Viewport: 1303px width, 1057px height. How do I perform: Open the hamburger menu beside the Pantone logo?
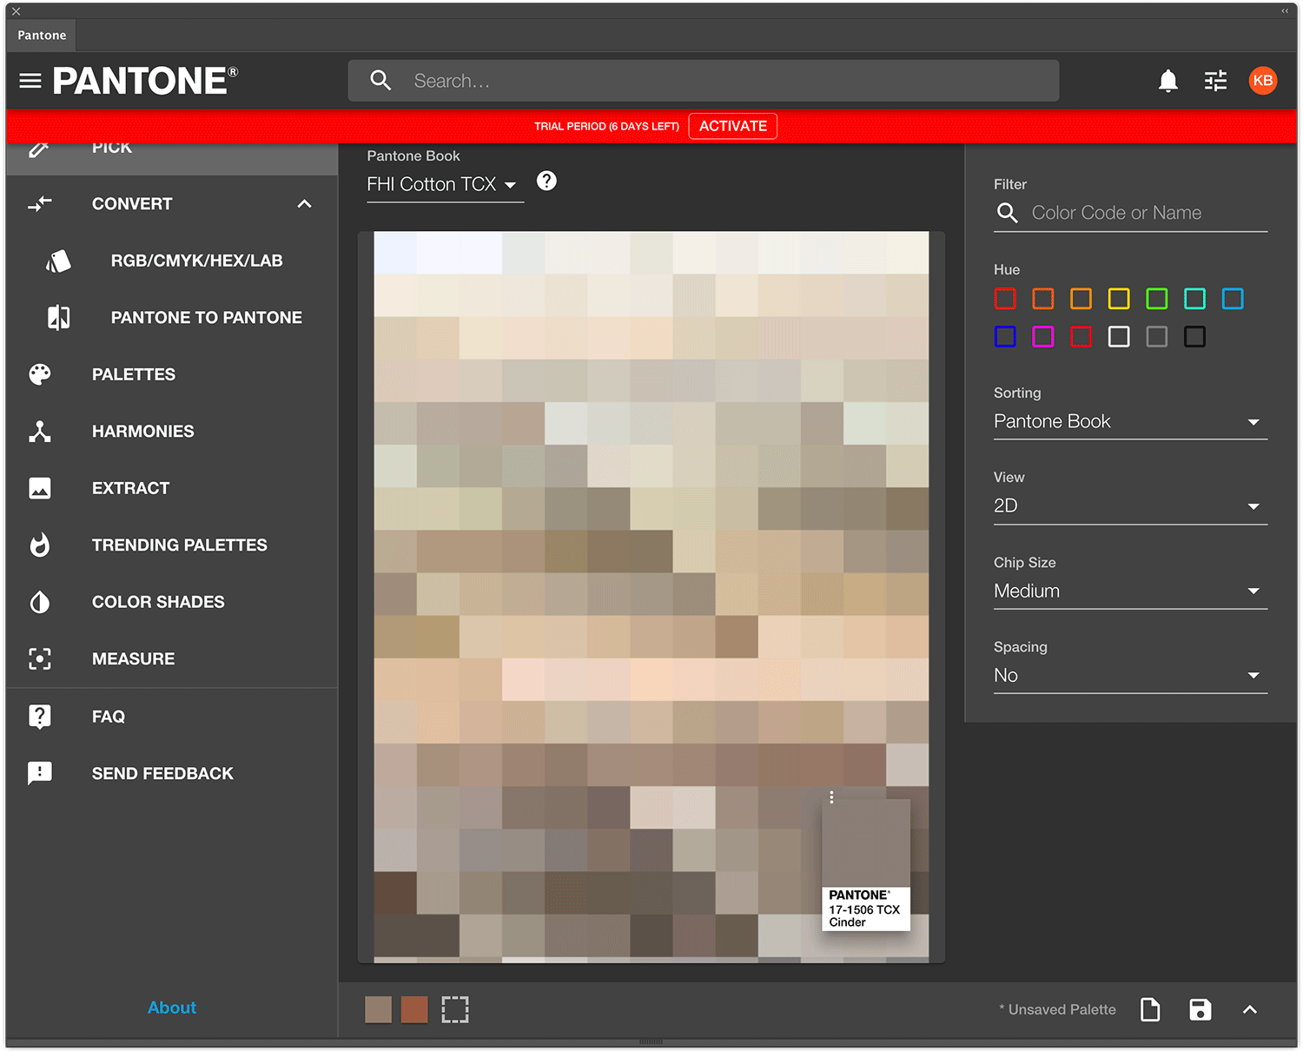click(30, 81)
